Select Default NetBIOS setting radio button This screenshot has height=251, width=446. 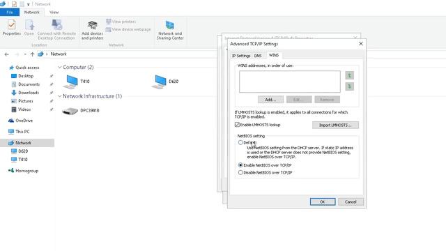[x=240, y=142]
